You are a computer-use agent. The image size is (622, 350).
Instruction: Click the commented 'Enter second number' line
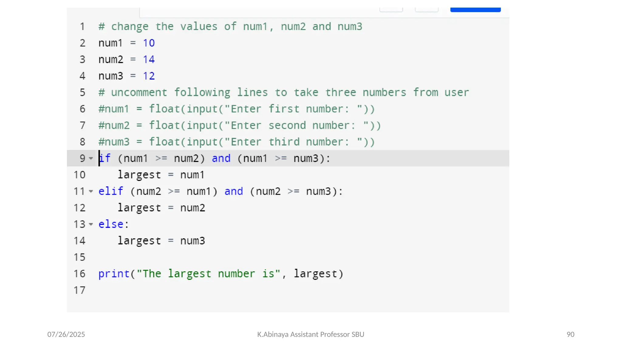click(x=240, y=125)
